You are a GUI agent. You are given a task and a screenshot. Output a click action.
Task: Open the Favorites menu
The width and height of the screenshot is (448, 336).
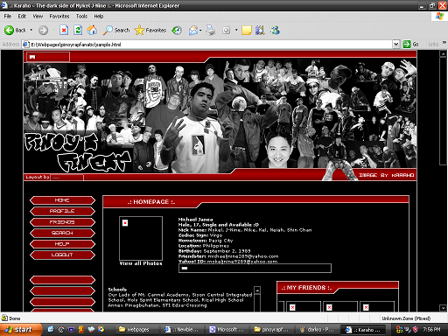point(59,17)
